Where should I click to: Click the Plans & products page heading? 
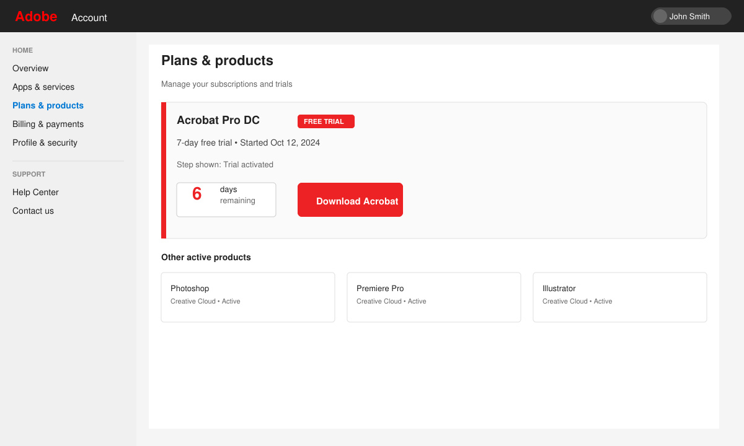click(x=217, y=61)
